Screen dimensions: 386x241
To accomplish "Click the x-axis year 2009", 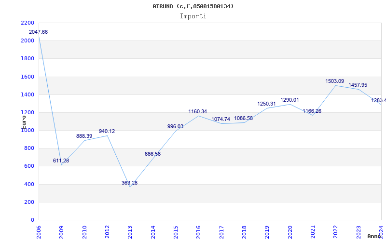I will pyautogui.click(x=62, y=232).
